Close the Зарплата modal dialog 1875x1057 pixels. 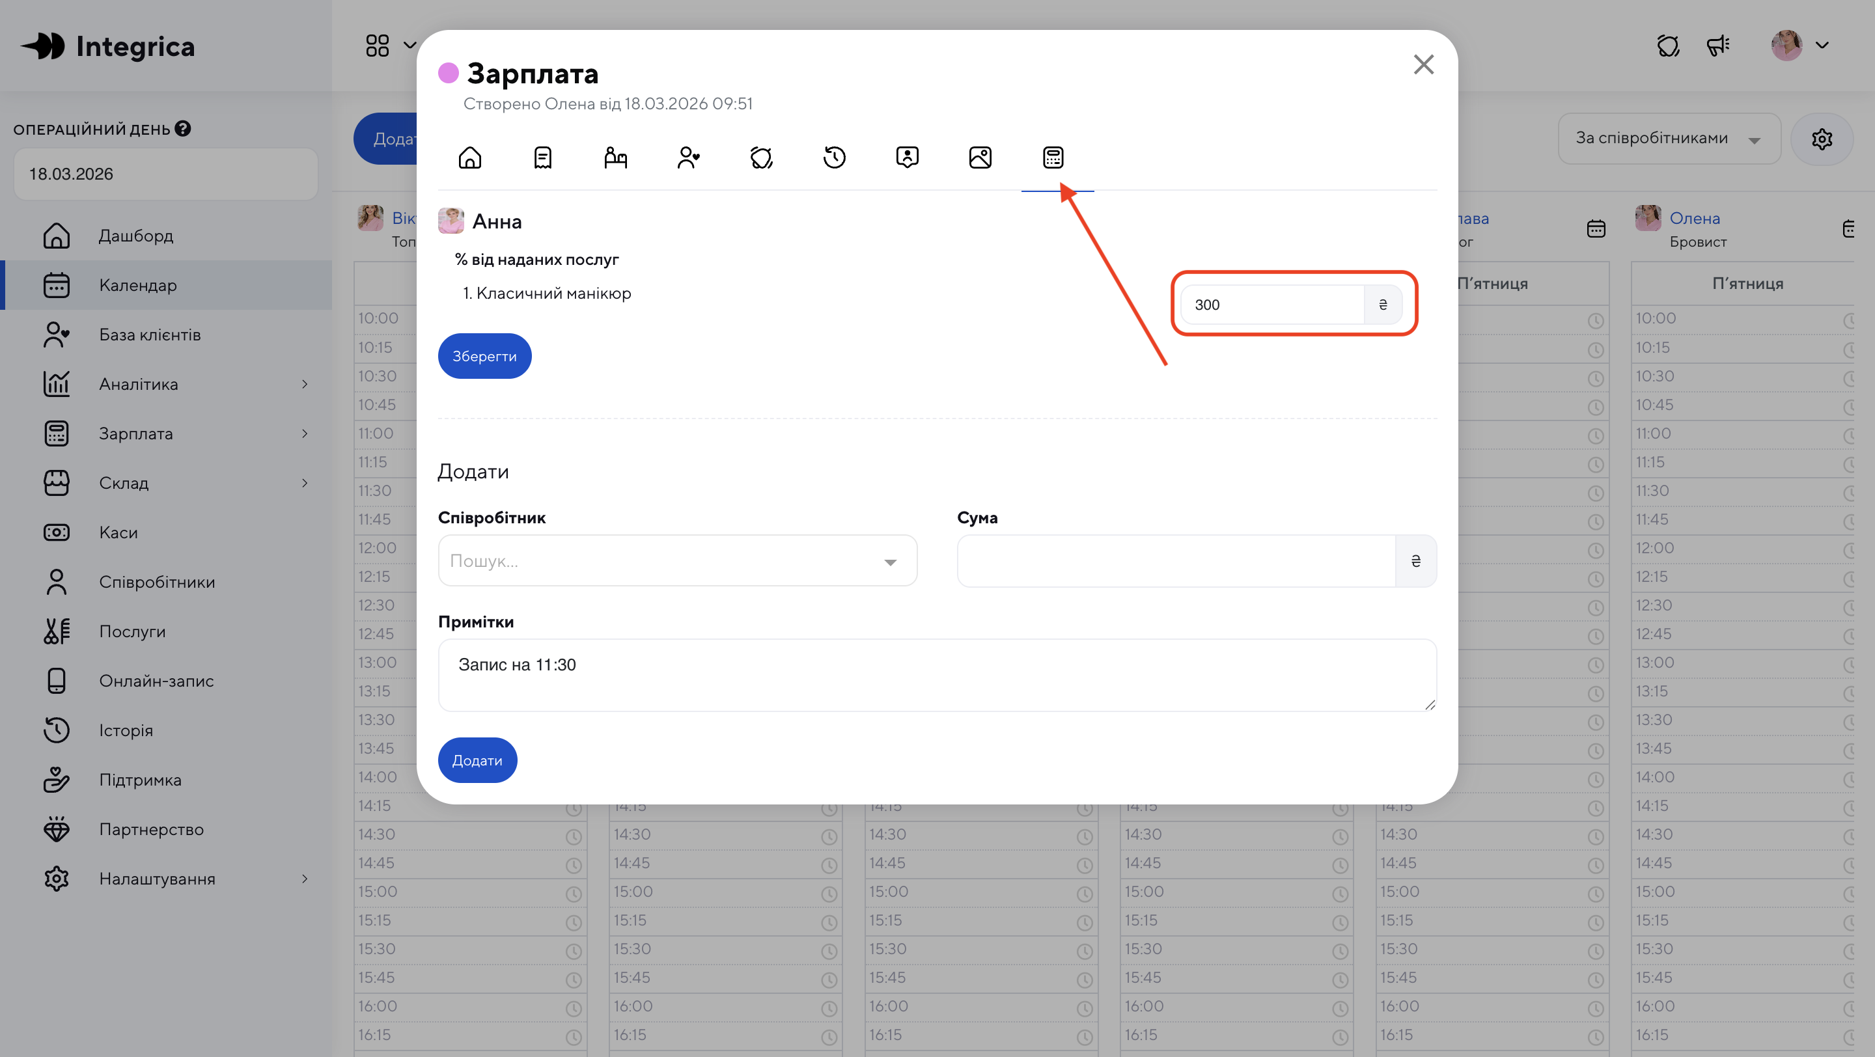click(x=1423, y=64)
